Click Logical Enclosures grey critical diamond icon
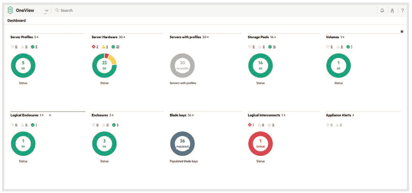The image size is (412, 193). 12,125
